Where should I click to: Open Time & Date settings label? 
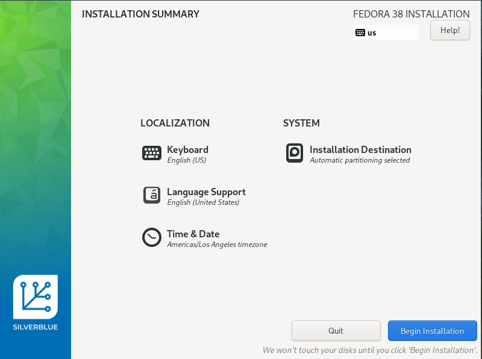[193, 234]
